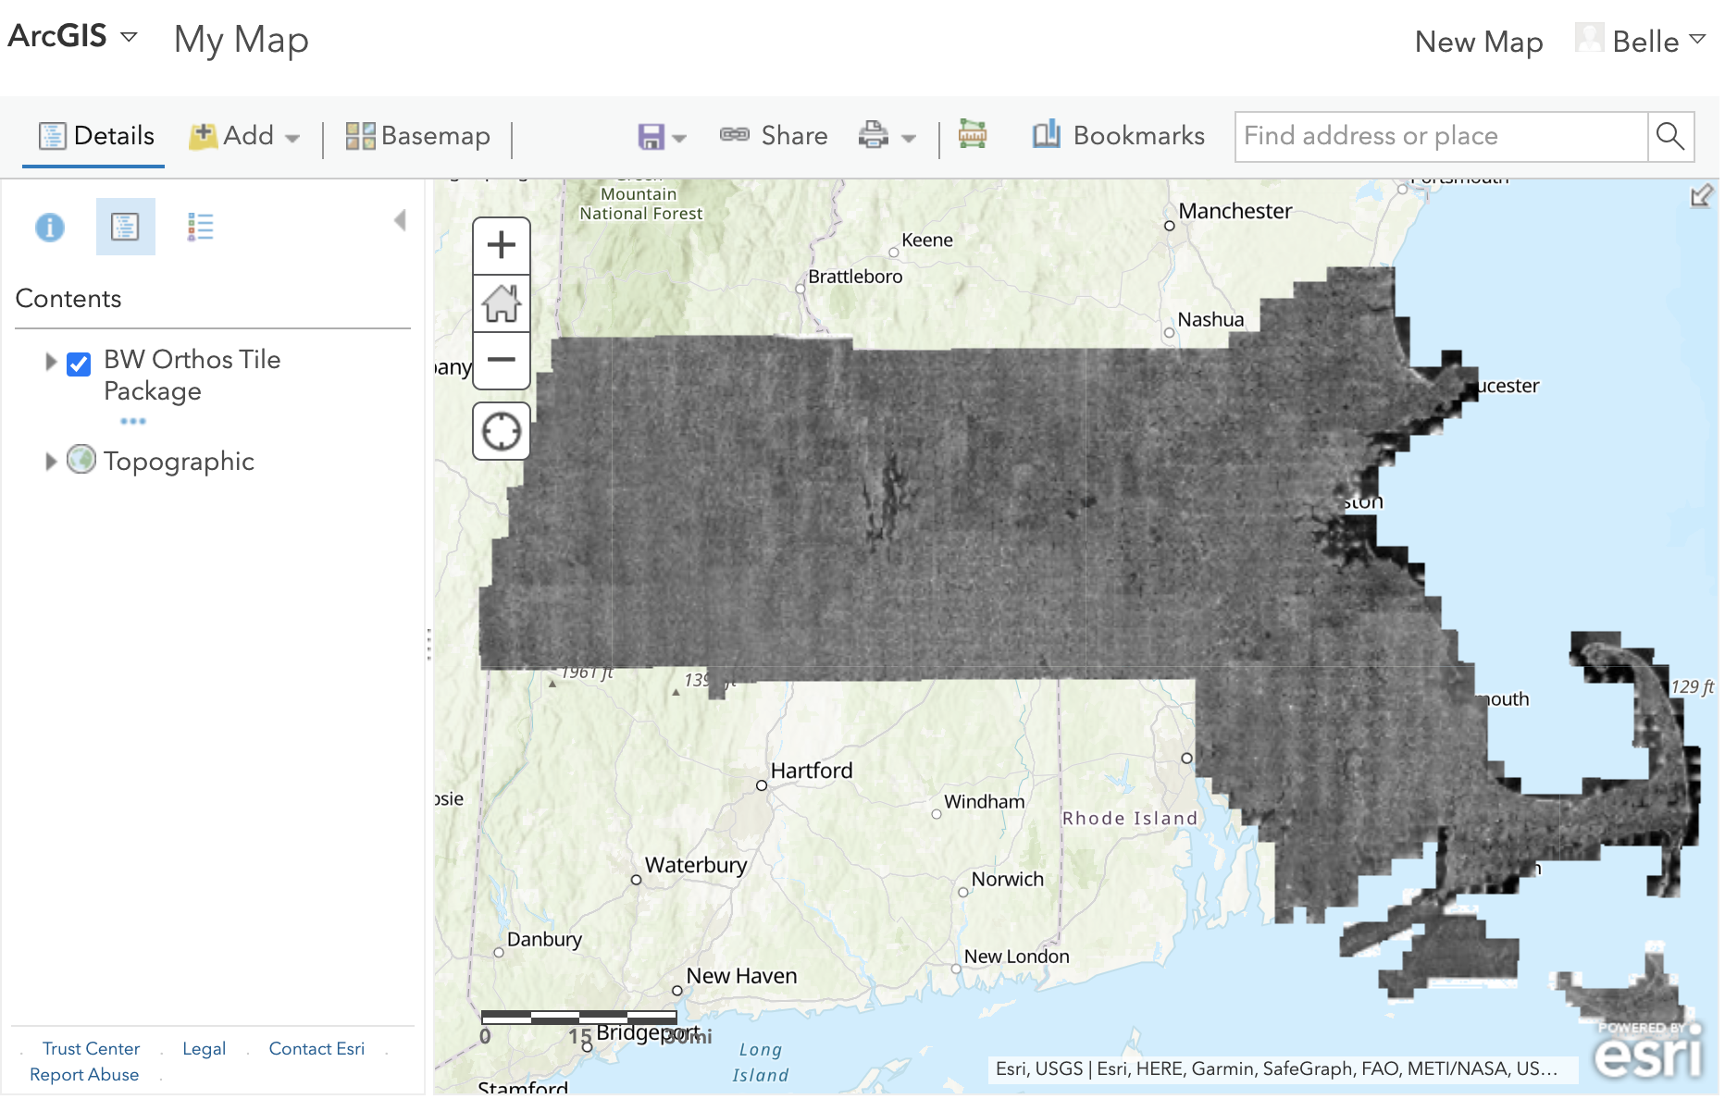Open the Add layer dropdown

pyautogui.click(x=244, y=136)
